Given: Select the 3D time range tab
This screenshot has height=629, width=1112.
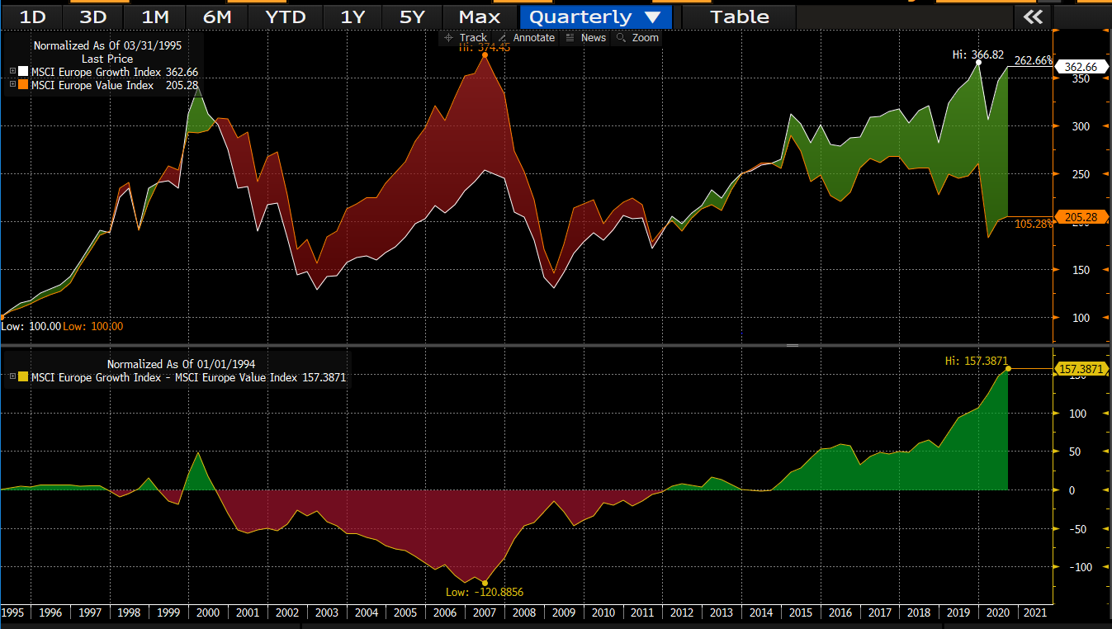Looking at the screenshot, I should (x=93, y=17).
